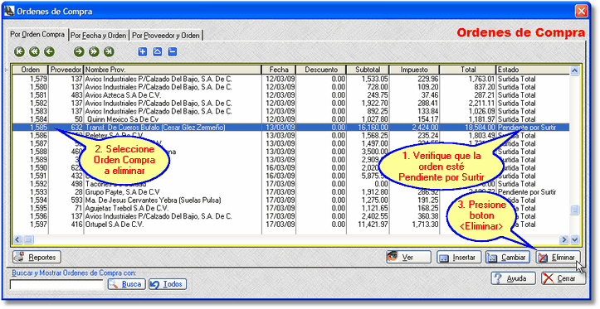Click the Ver button
The image size is (600, 309).
408,258
